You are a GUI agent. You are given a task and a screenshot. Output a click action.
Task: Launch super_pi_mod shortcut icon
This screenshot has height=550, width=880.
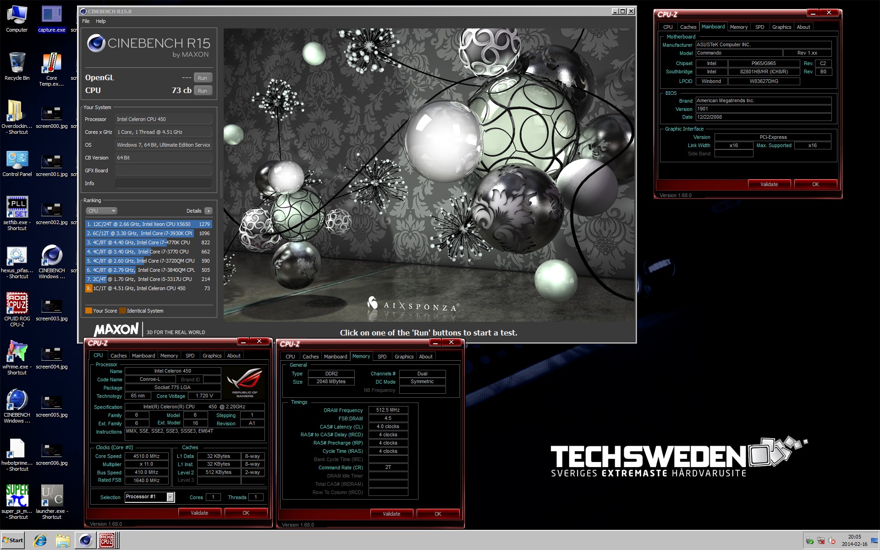point(17,502)
